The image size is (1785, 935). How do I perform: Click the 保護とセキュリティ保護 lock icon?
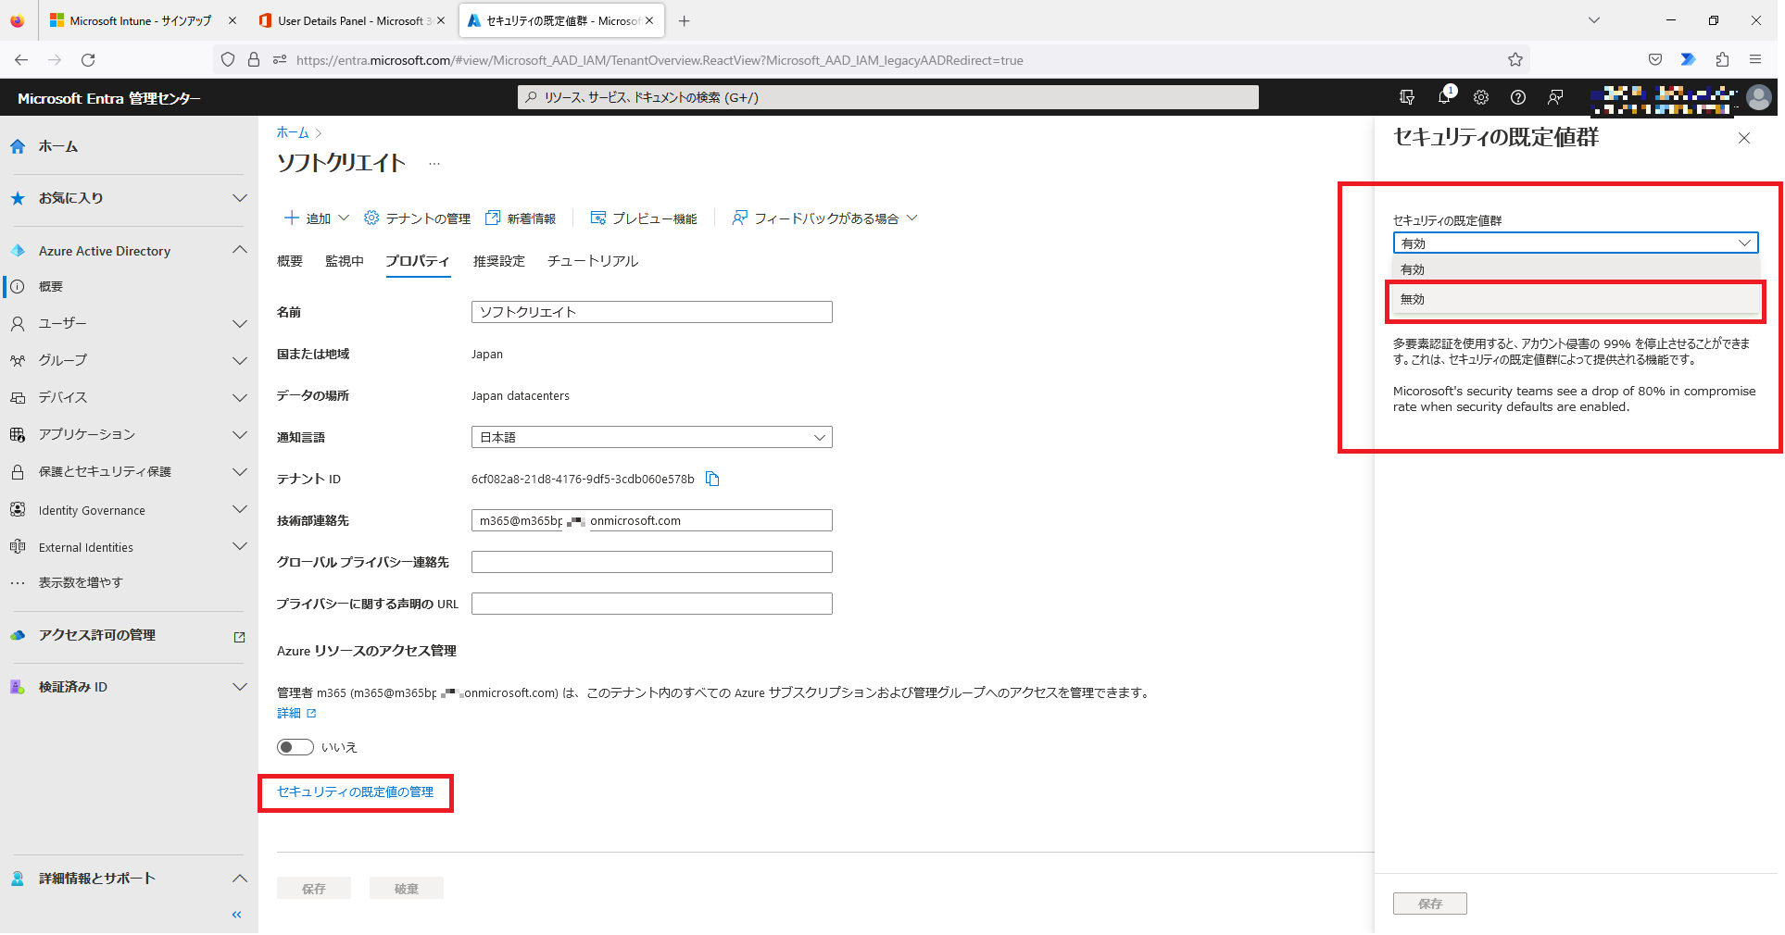(18, 472)
